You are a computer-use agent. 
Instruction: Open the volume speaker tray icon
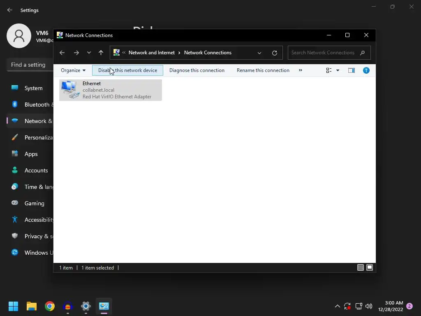click(x=369, y=306)
